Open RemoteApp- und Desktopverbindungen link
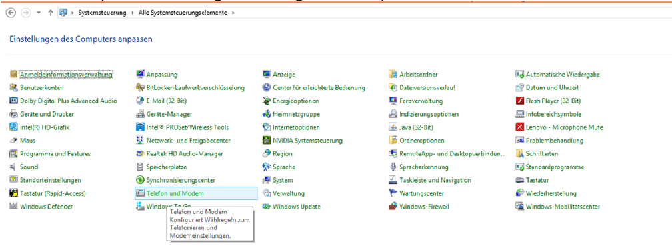Screen dimensions: 672x250 point(453,153)
